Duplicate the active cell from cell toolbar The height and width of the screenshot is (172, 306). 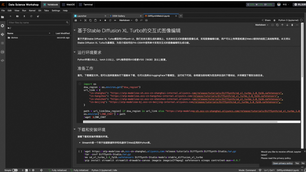pyautogui.click(x=277, y=25)
